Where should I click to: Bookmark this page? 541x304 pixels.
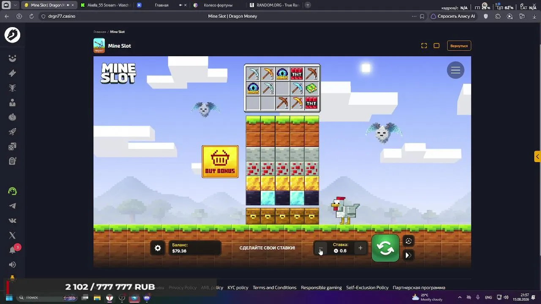422,16
